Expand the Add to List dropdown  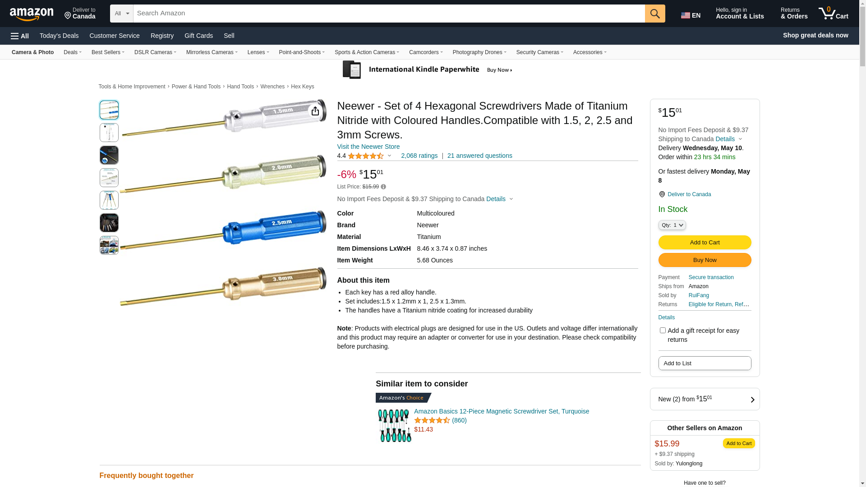(705, 363)
